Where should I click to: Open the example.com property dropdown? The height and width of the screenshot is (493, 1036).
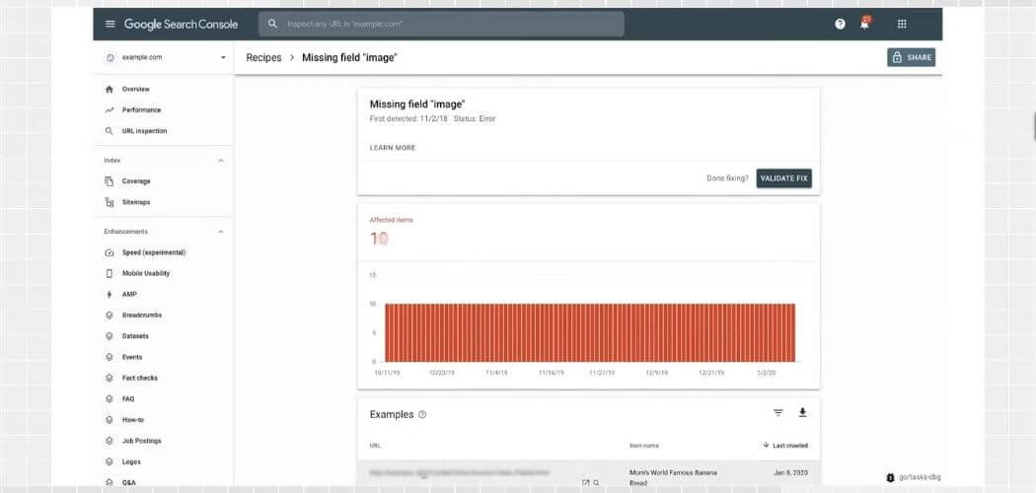[223, 57]
